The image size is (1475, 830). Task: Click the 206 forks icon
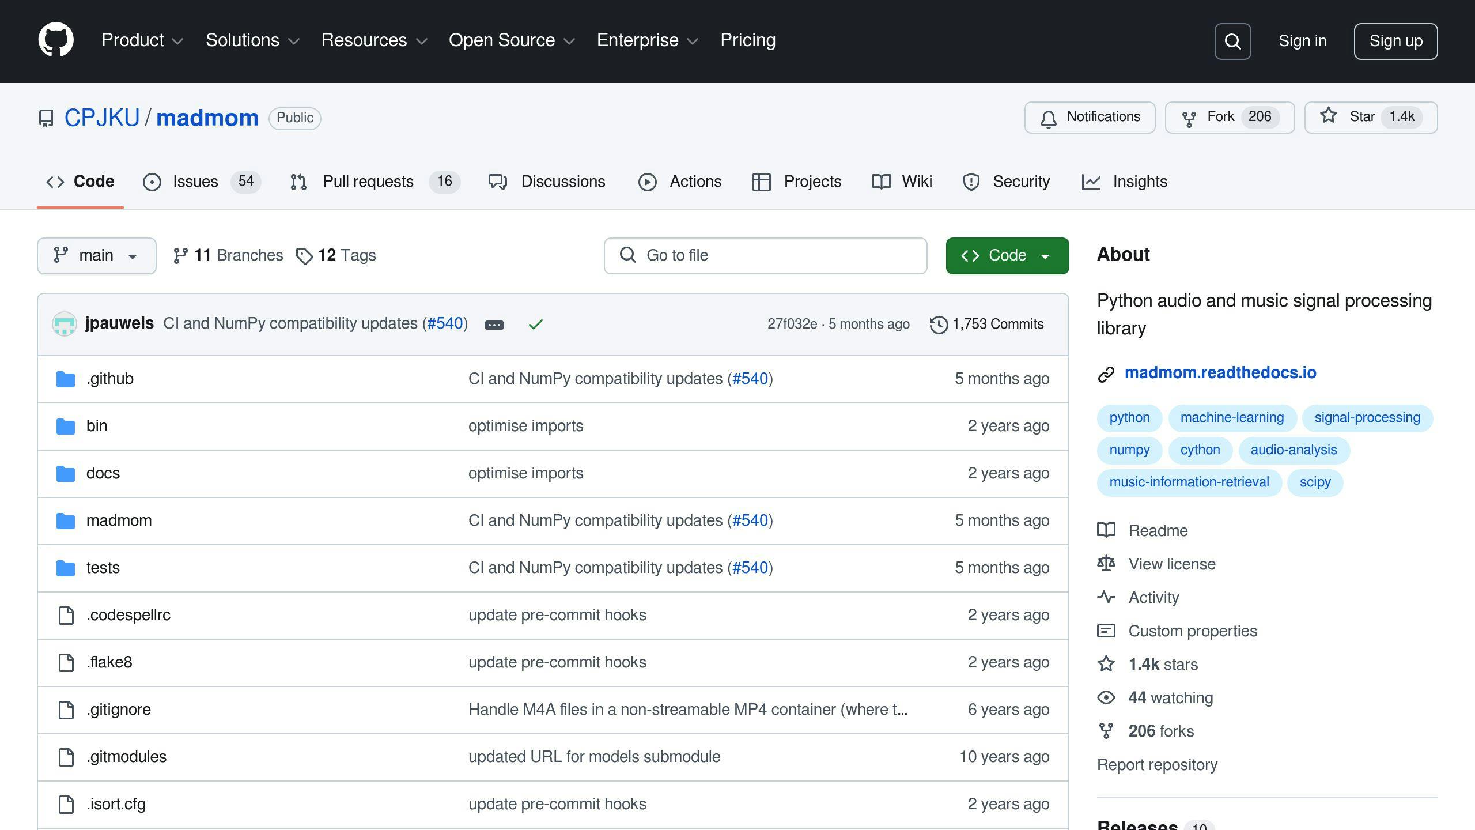pos(1106,731)
